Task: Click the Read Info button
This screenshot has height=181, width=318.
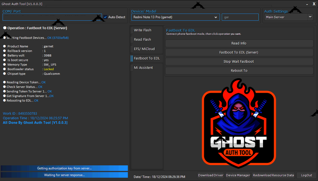Action: pos(239,43)
